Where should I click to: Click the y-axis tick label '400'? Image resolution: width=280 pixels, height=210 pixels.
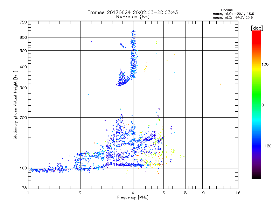[23, 67]
